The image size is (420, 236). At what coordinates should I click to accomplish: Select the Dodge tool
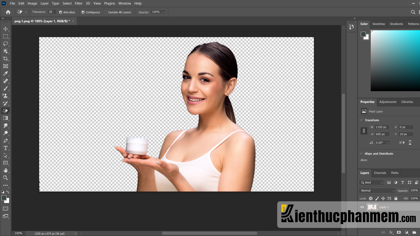[6, 133]
